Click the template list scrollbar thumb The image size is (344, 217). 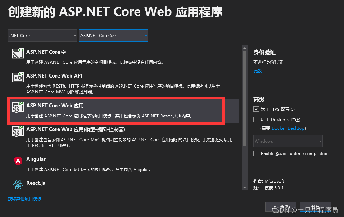[x=244, y=99]
